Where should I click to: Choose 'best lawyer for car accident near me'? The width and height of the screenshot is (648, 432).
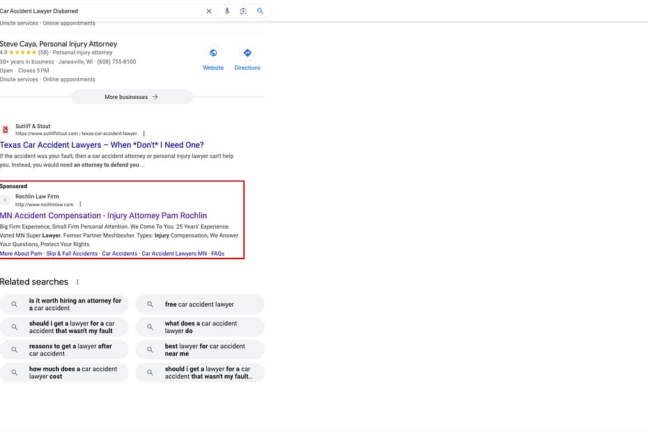199,350
